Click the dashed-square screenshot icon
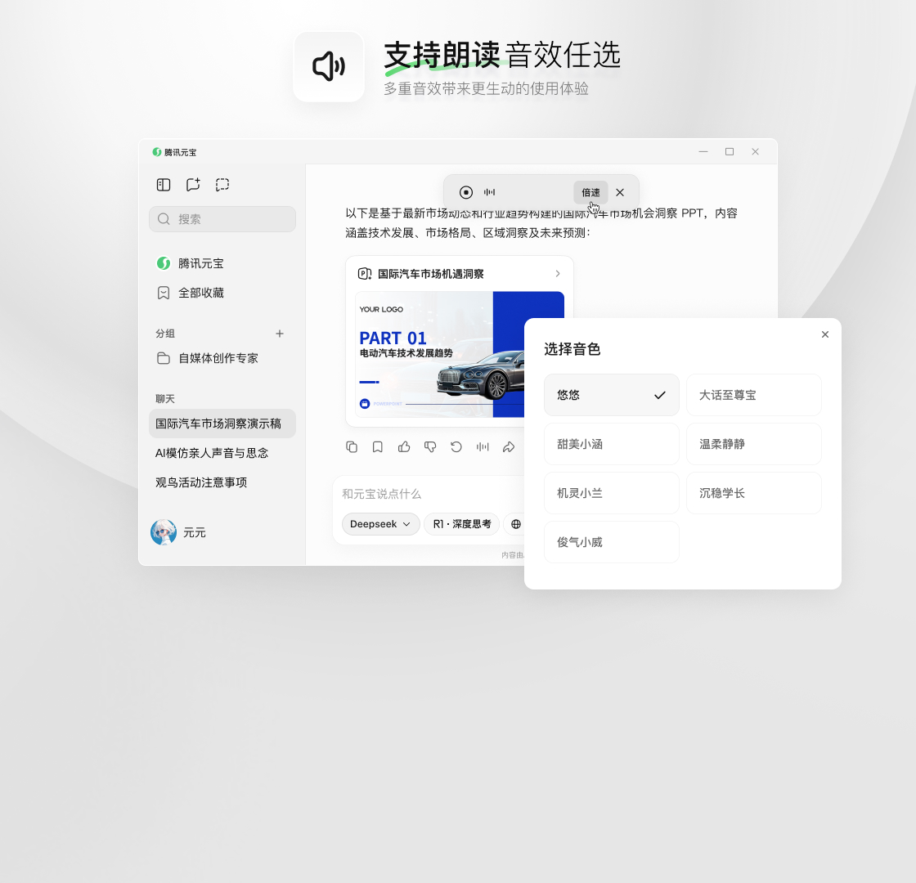 point(222,185)
